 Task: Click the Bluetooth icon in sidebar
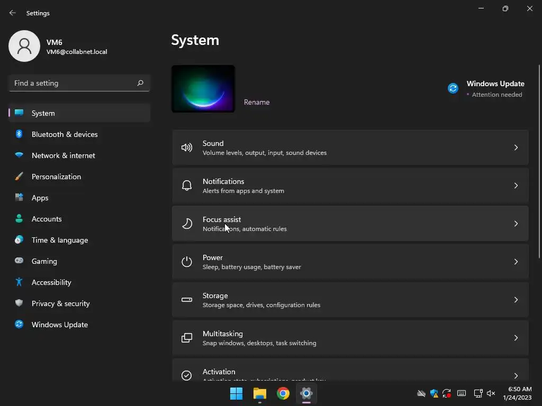19,134
